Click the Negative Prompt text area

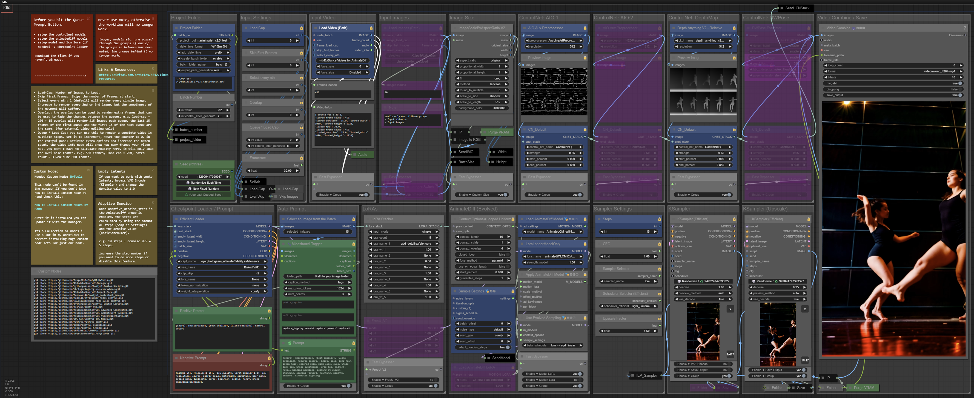click(222, 379)
